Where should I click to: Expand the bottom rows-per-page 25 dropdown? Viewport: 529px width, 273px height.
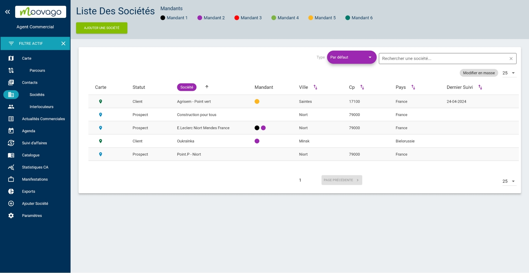(509, 181)
